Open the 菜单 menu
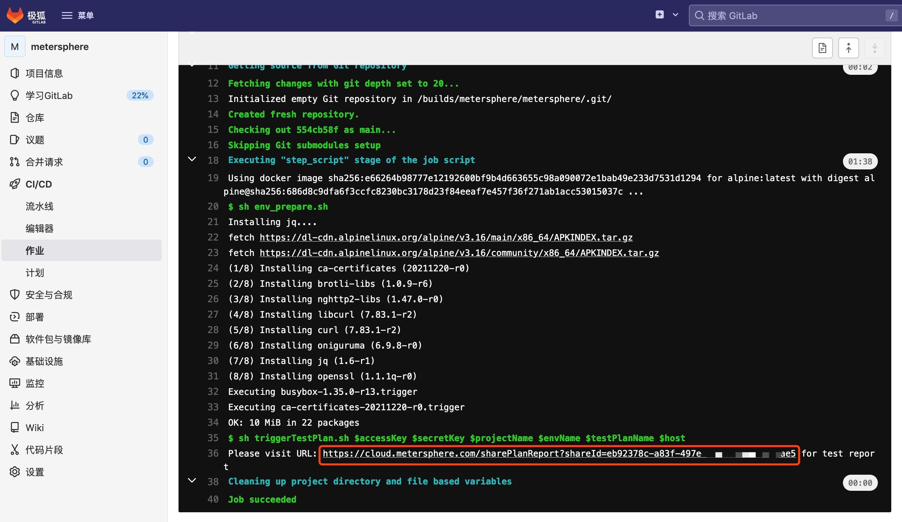The image size is (902, 522). tap(77, 15)
